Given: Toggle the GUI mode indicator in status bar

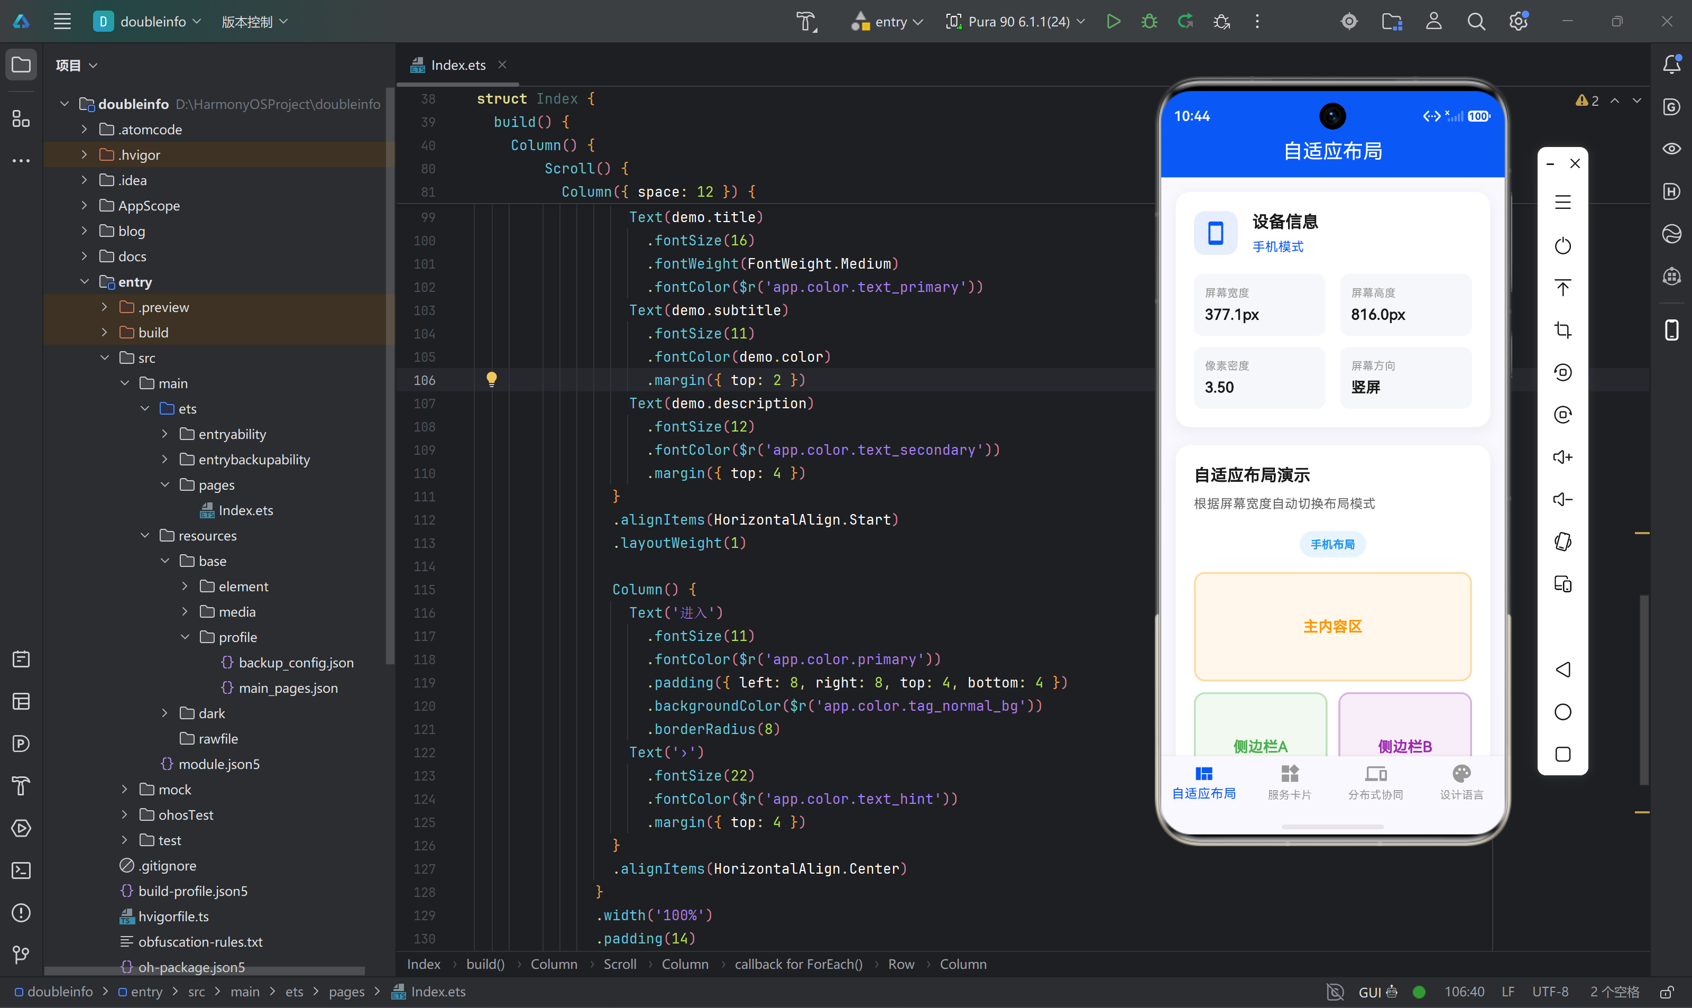Looking at the screenshot, I should pos(1377,992).
